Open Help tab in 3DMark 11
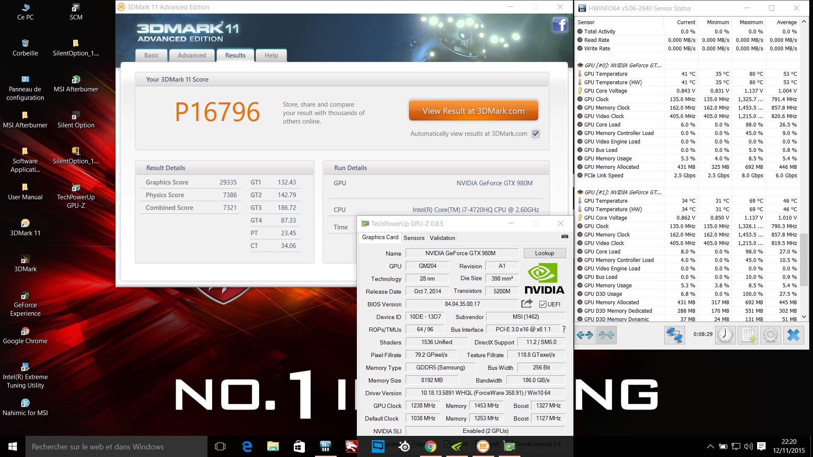 click(271, 55)
